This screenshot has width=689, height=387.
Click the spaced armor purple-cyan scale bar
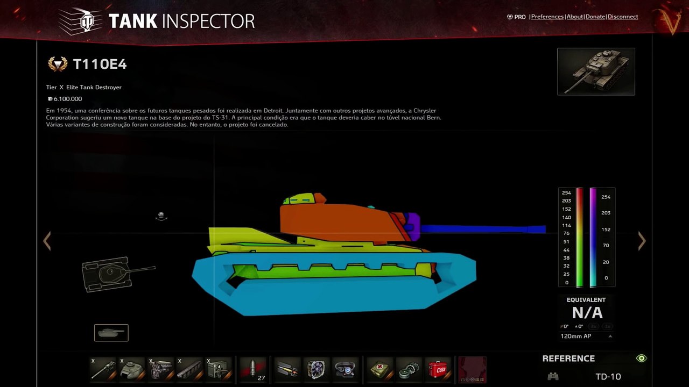593,238
